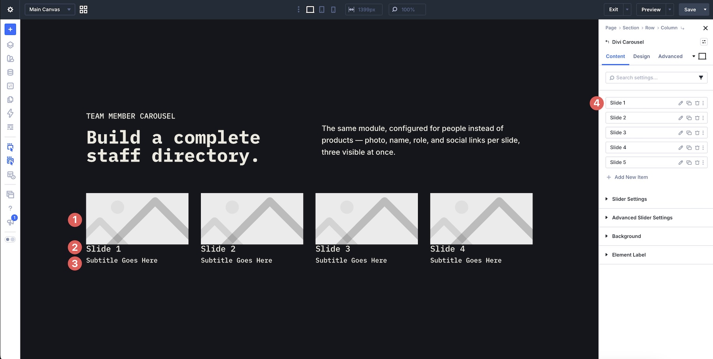The width and height of the screenshot is (713, 359).
Task: Open the Exit dropdown arrow
Action: click(x=627, y=9)
